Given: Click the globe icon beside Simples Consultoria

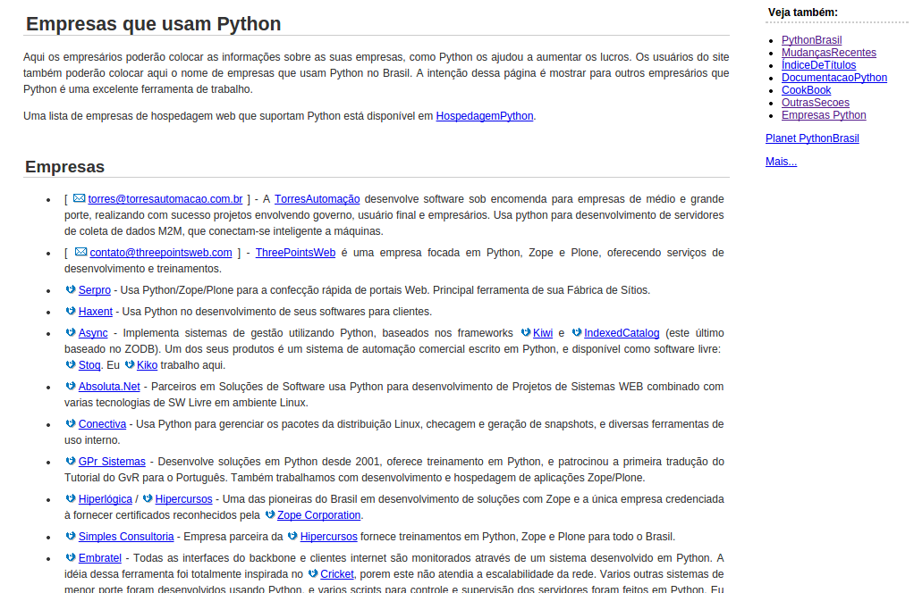Looking at the screenshot, I should coord(71,536).
